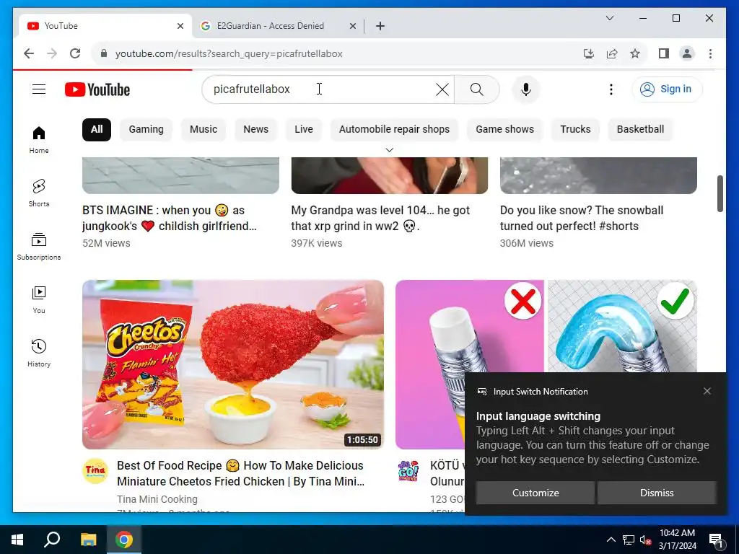
Task: Show hidden system tray icons
Action: 611,540
